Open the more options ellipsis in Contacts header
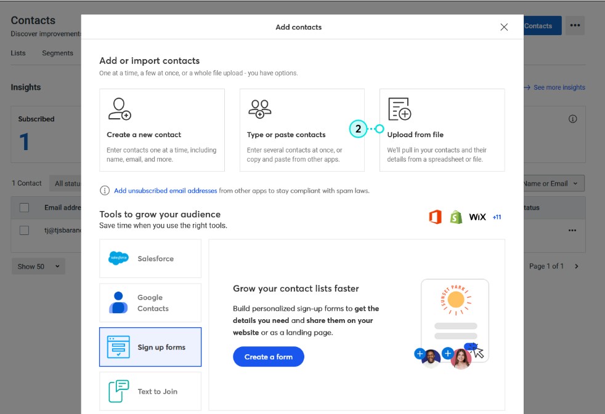605x414 pixels. point(575,25)
